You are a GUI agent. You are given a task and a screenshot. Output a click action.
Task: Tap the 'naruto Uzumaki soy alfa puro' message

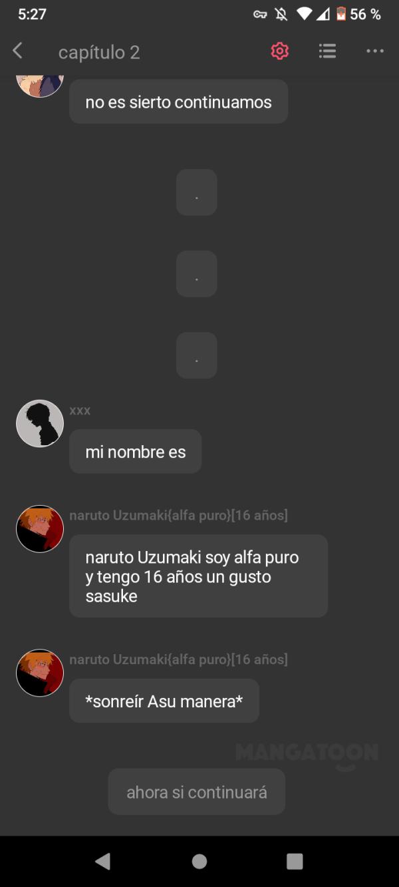[198, 576]
